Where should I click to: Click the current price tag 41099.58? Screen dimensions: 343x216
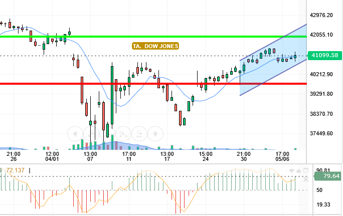(x=324, y=56)
